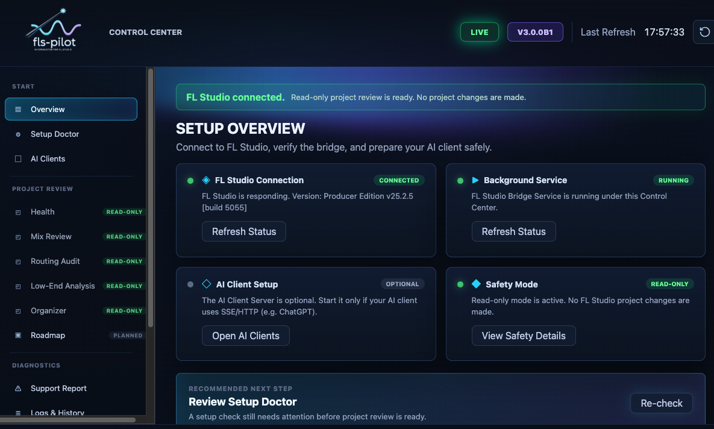The image size is (714, 429).
Task: Click the Support Report warning triangle icon
Action: coord(18,389)
